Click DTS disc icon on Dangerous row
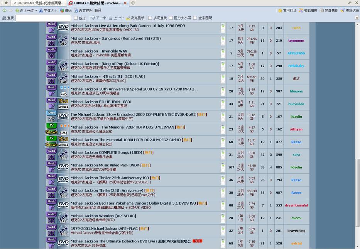The width and height of the screenshot is (360, 249). [x=63, y=41]
